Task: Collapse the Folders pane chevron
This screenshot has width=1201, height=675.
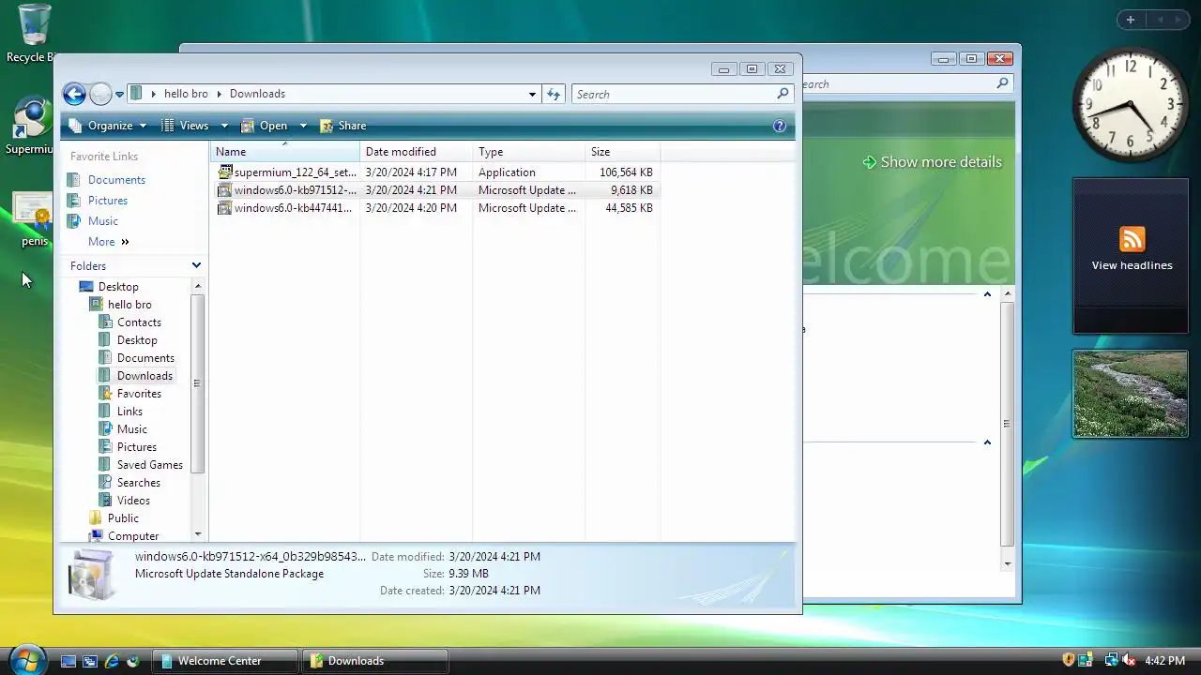Action: pyautogui.click(x=196, y=266)
